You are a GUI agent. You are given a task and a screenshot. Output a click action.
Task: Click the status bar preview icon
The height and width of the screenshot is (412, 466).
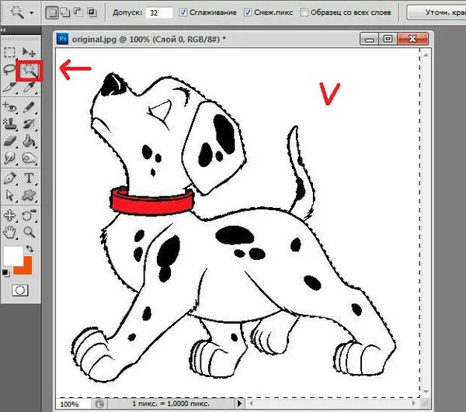(99, 403)
